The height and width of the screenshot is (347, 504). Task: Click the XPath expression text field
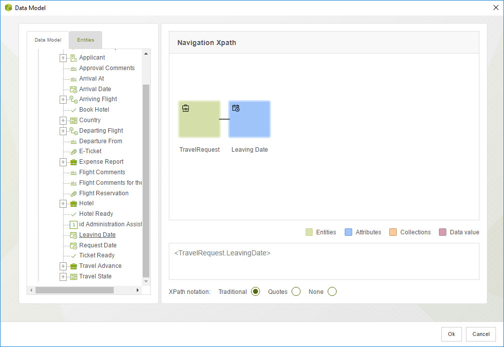click(324, 261)
